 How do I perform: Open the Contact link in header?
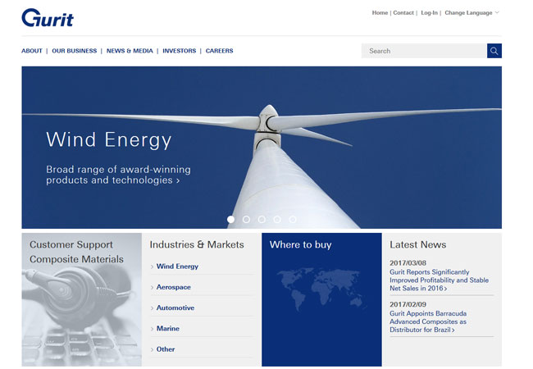click(403, 13)
